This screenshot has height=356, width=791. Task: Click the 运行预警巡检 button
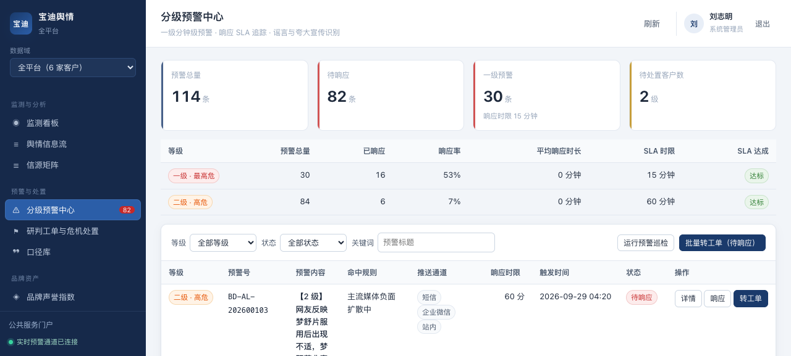(x=646, y=242)
